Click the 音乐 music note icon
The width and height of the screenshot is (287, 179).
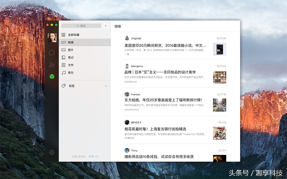63,73
